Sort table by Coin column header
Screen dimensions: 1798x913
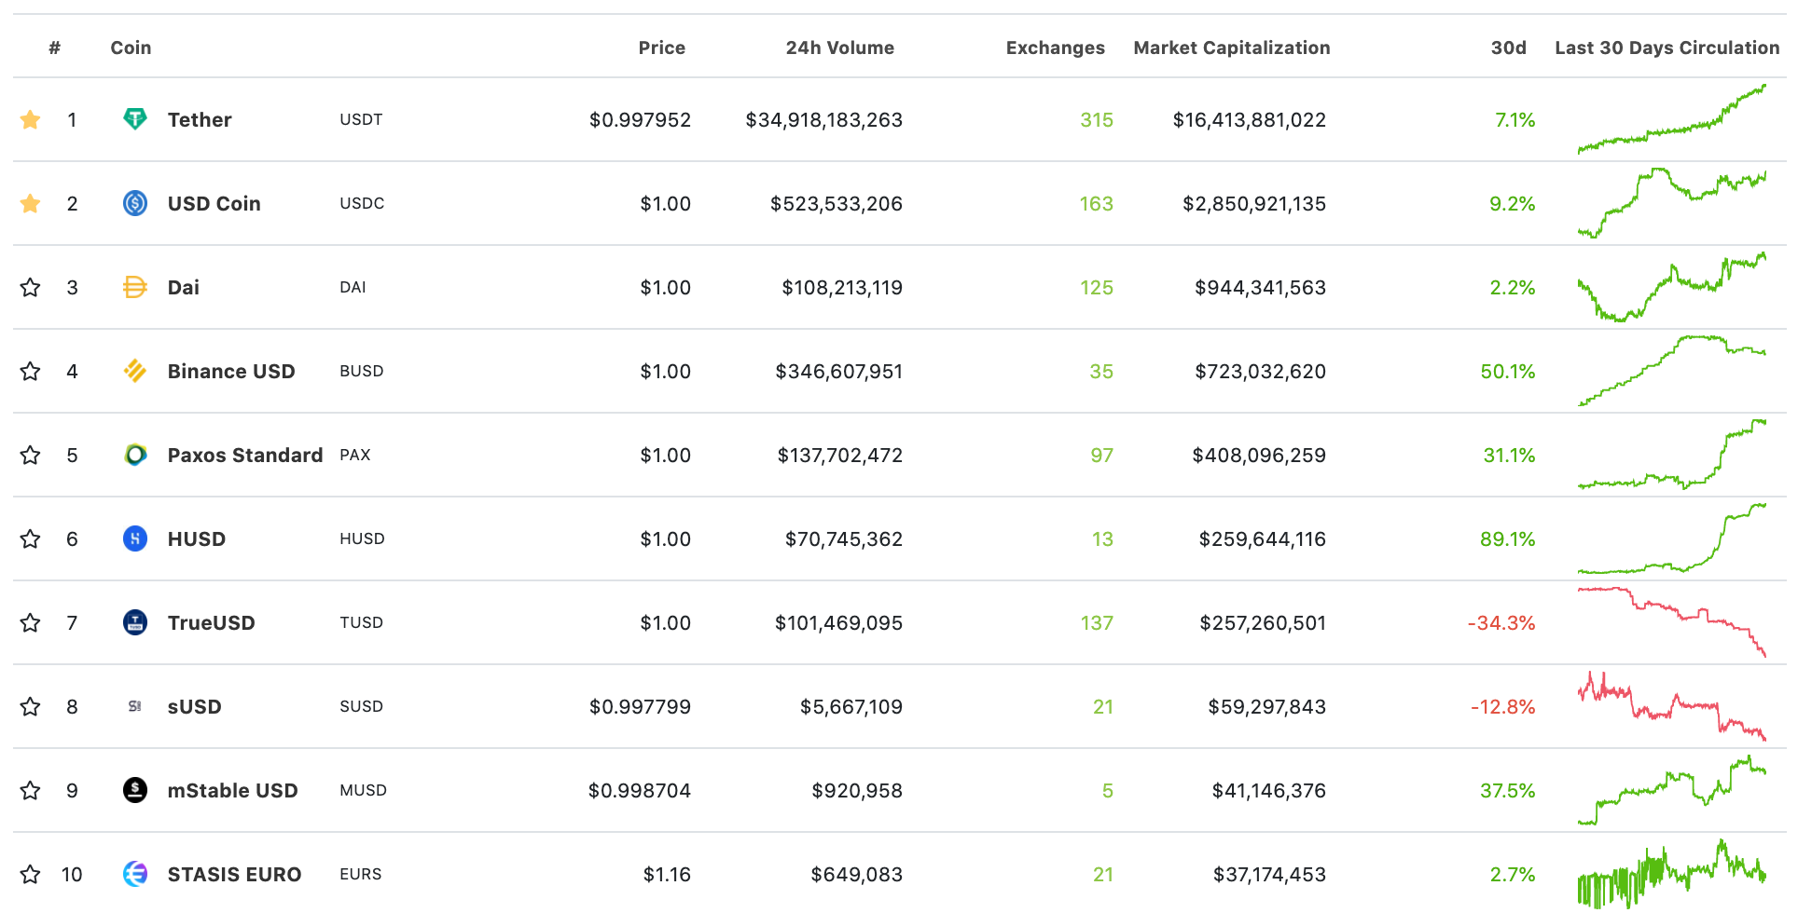point(131,48)
